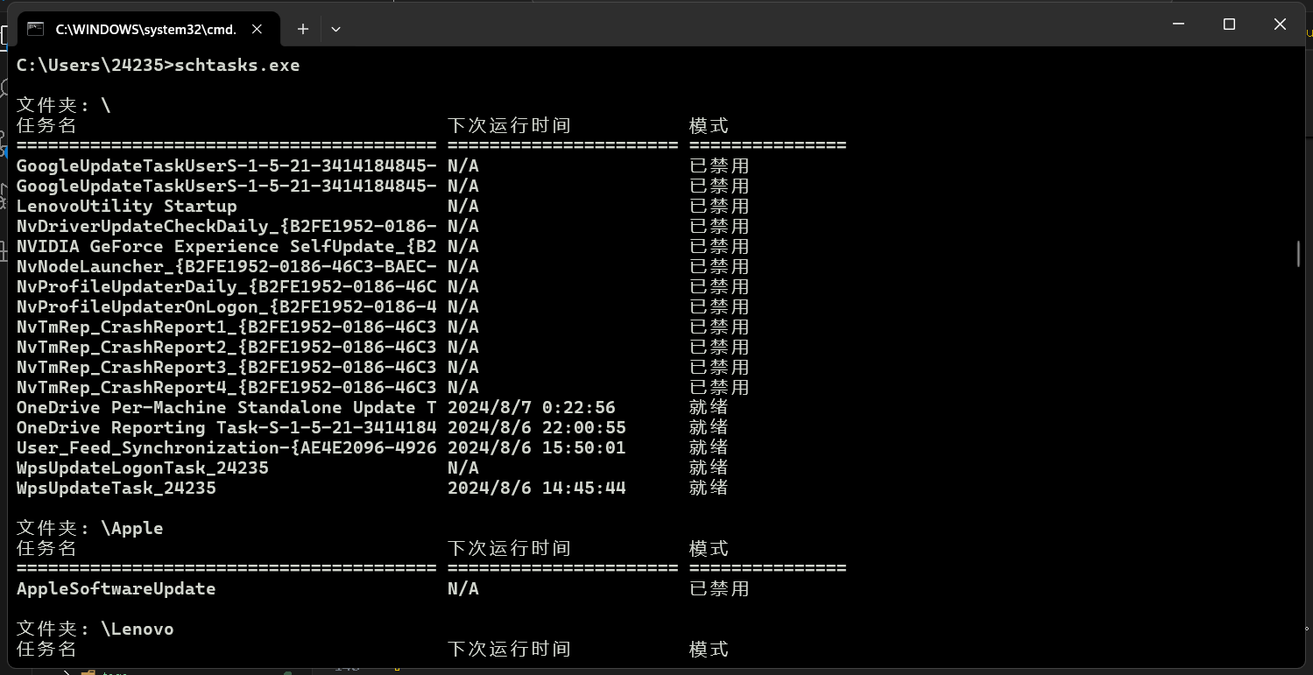Select the C:\WINDOWS\system32\cmd. tab title
Screen dimensions: 1313x675
(x=145, y=29)
